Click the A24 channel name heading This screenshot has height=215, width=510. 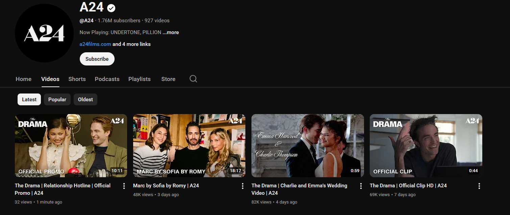(92, 7)
